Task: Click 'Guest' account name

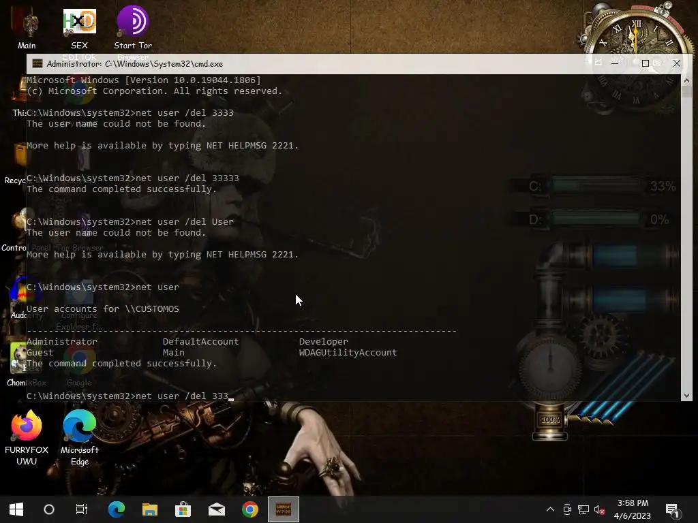Action: point(40,352)
